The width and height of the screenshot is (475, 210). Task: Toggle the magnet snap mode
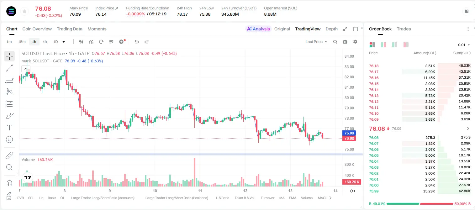(x=9, y=183)
